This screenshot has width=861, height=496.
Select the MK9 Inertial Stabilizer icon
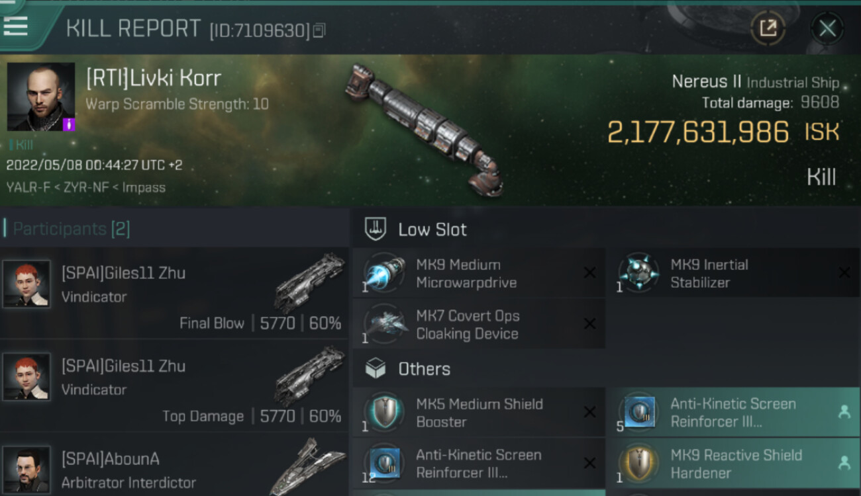[639, 272]
